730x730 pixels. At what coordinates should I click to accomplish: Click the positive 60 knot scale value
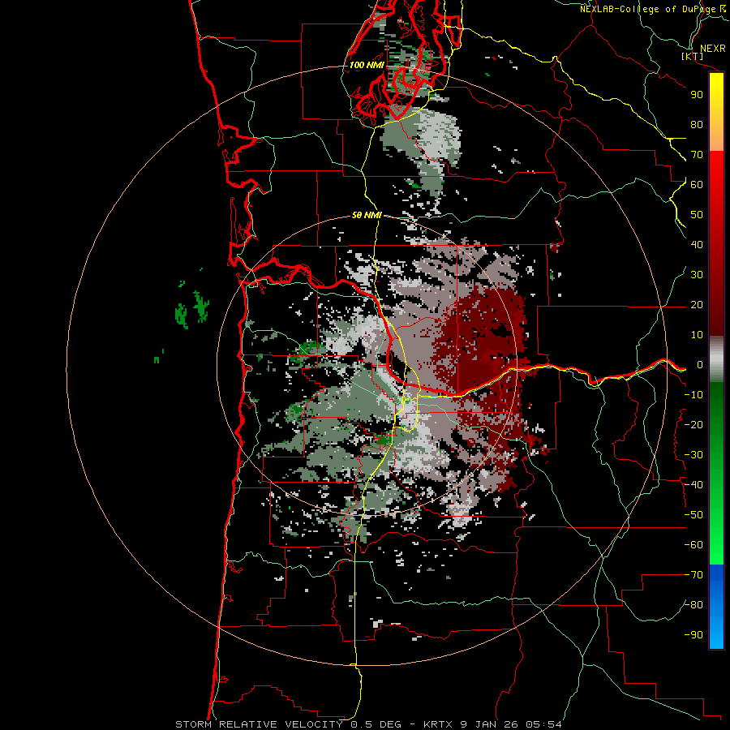click(697, 185)
